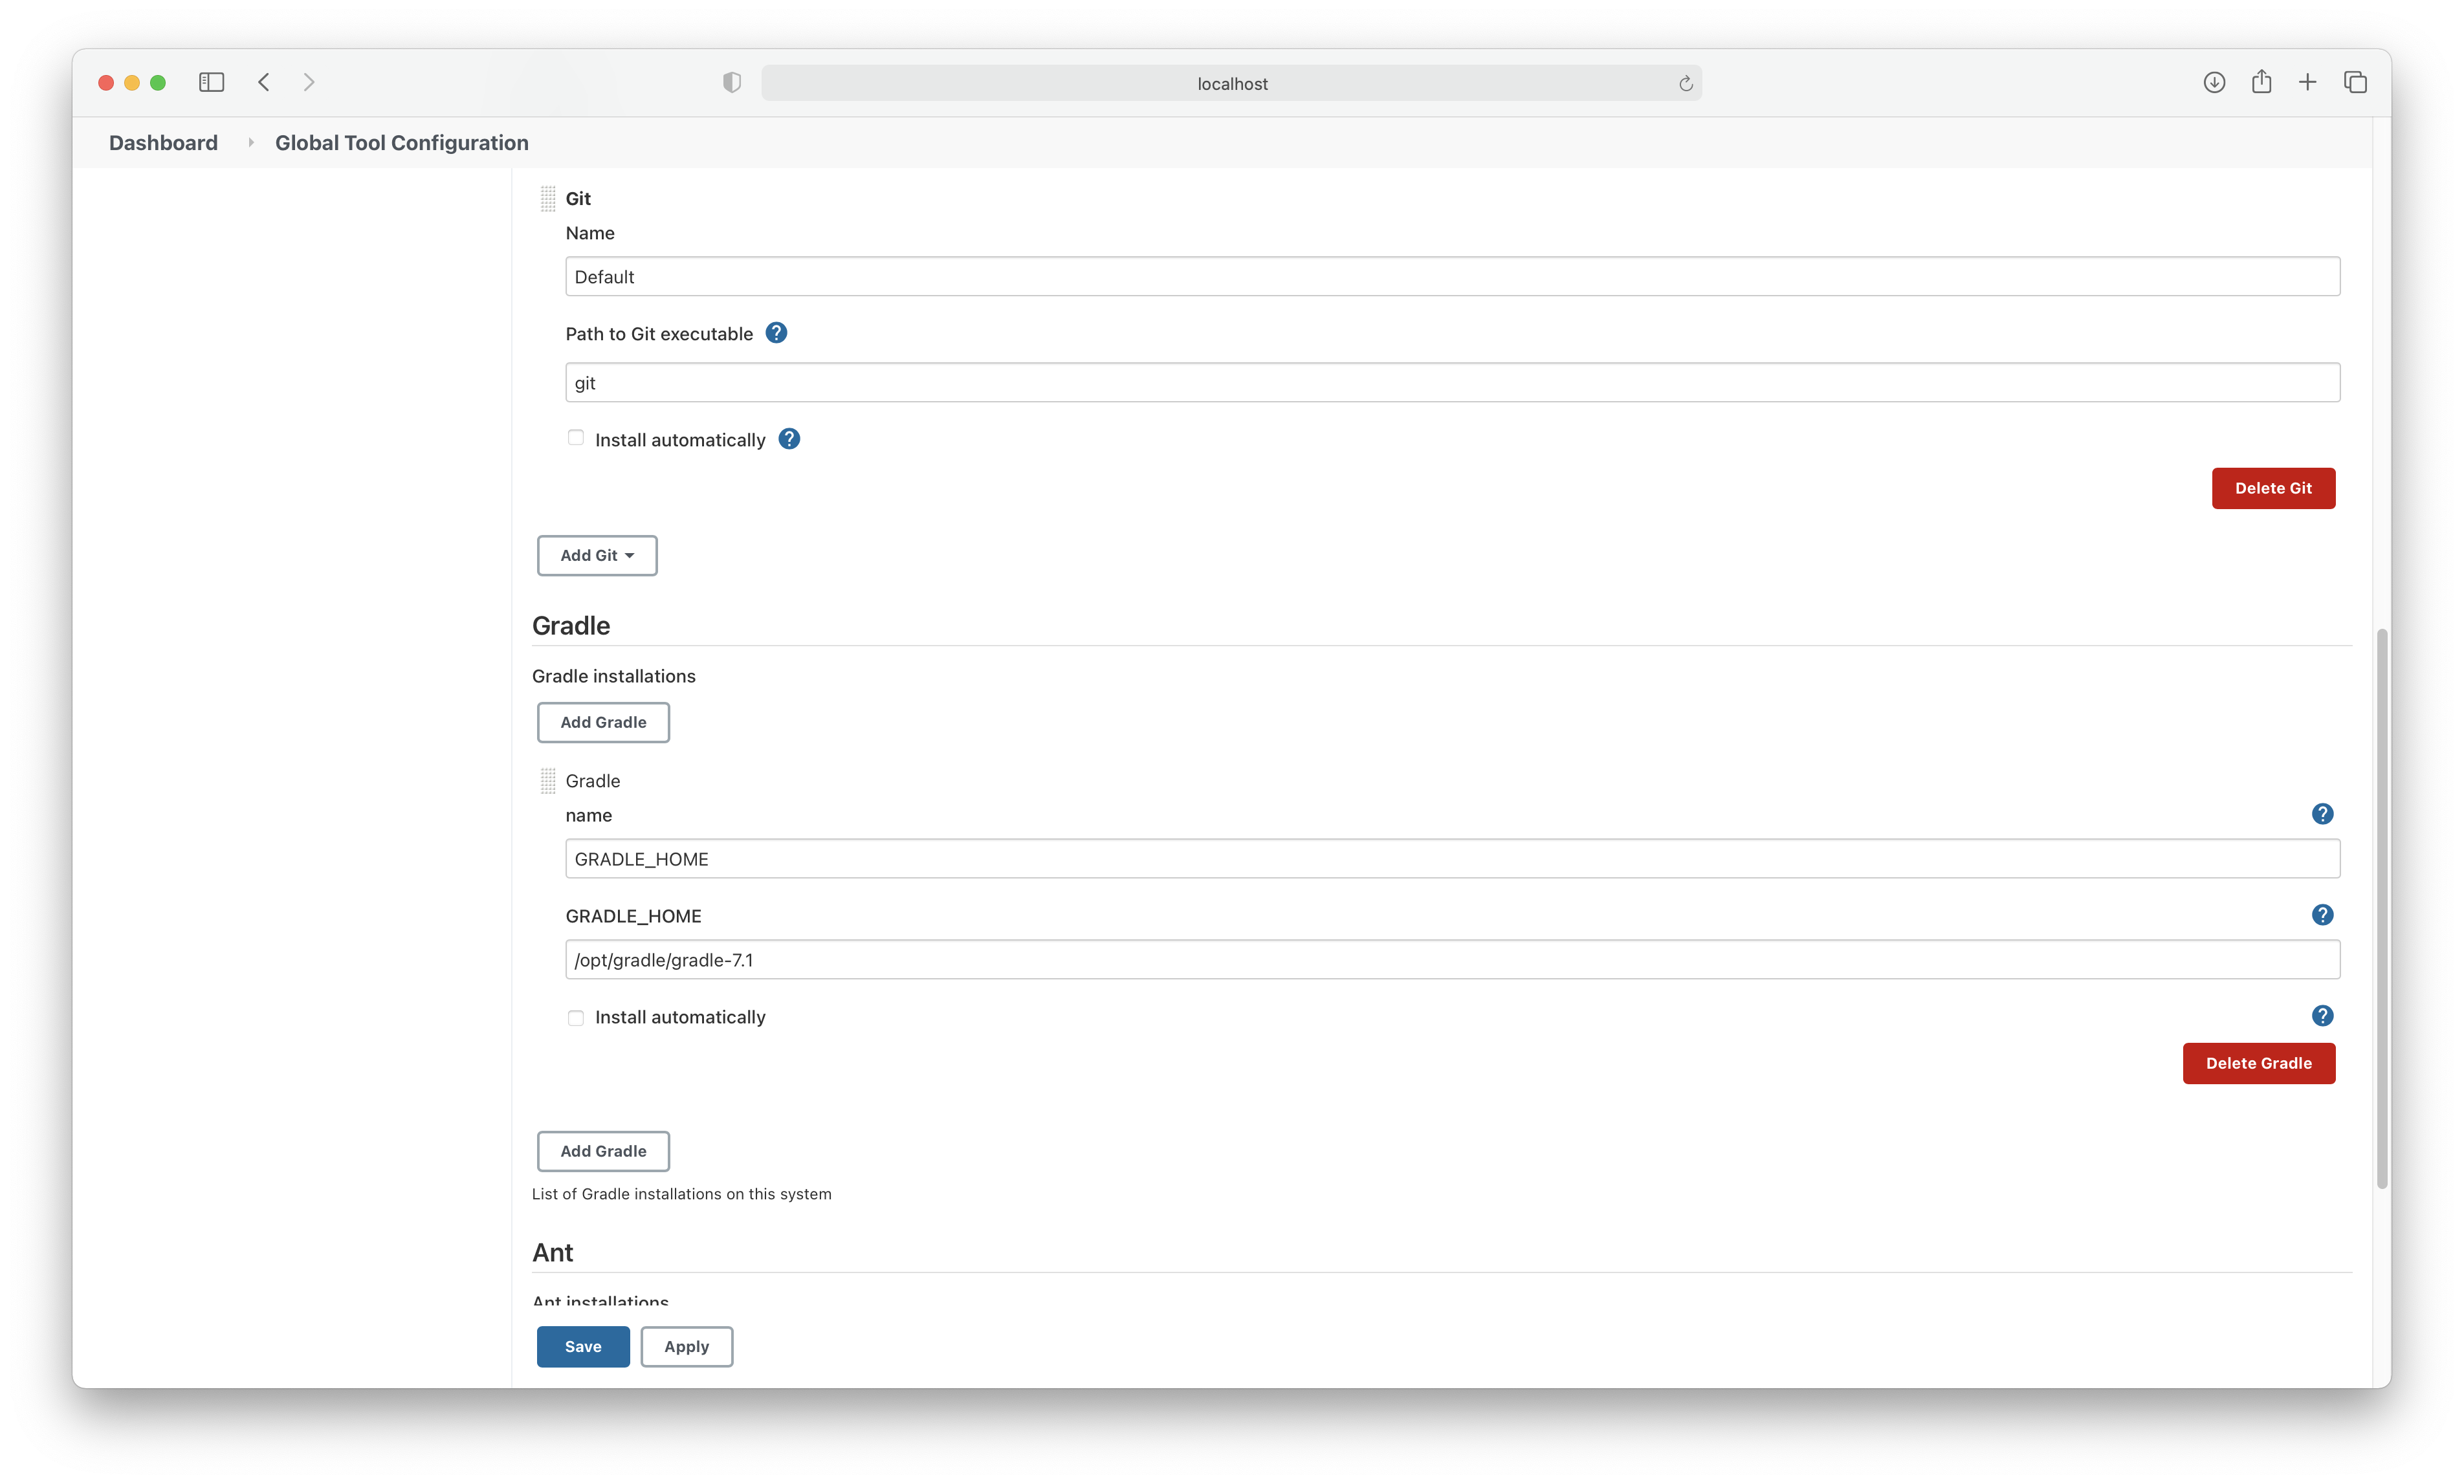Reload the localhost page
Image resolution: width=2464 pixels, height=1484 pixels.
point(1685,84)
